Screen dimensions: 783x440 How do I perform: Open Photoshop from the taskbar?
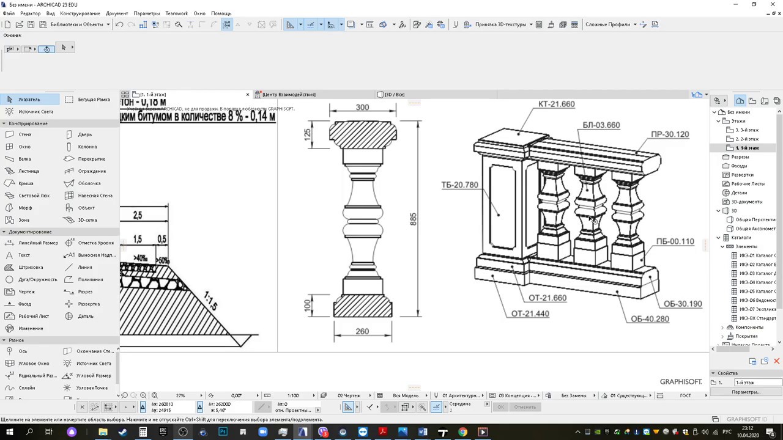[223, 432]
